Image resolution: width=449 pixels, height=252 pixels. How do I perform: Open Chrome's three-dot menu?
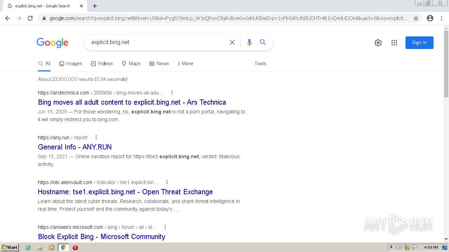coord(441,18)
